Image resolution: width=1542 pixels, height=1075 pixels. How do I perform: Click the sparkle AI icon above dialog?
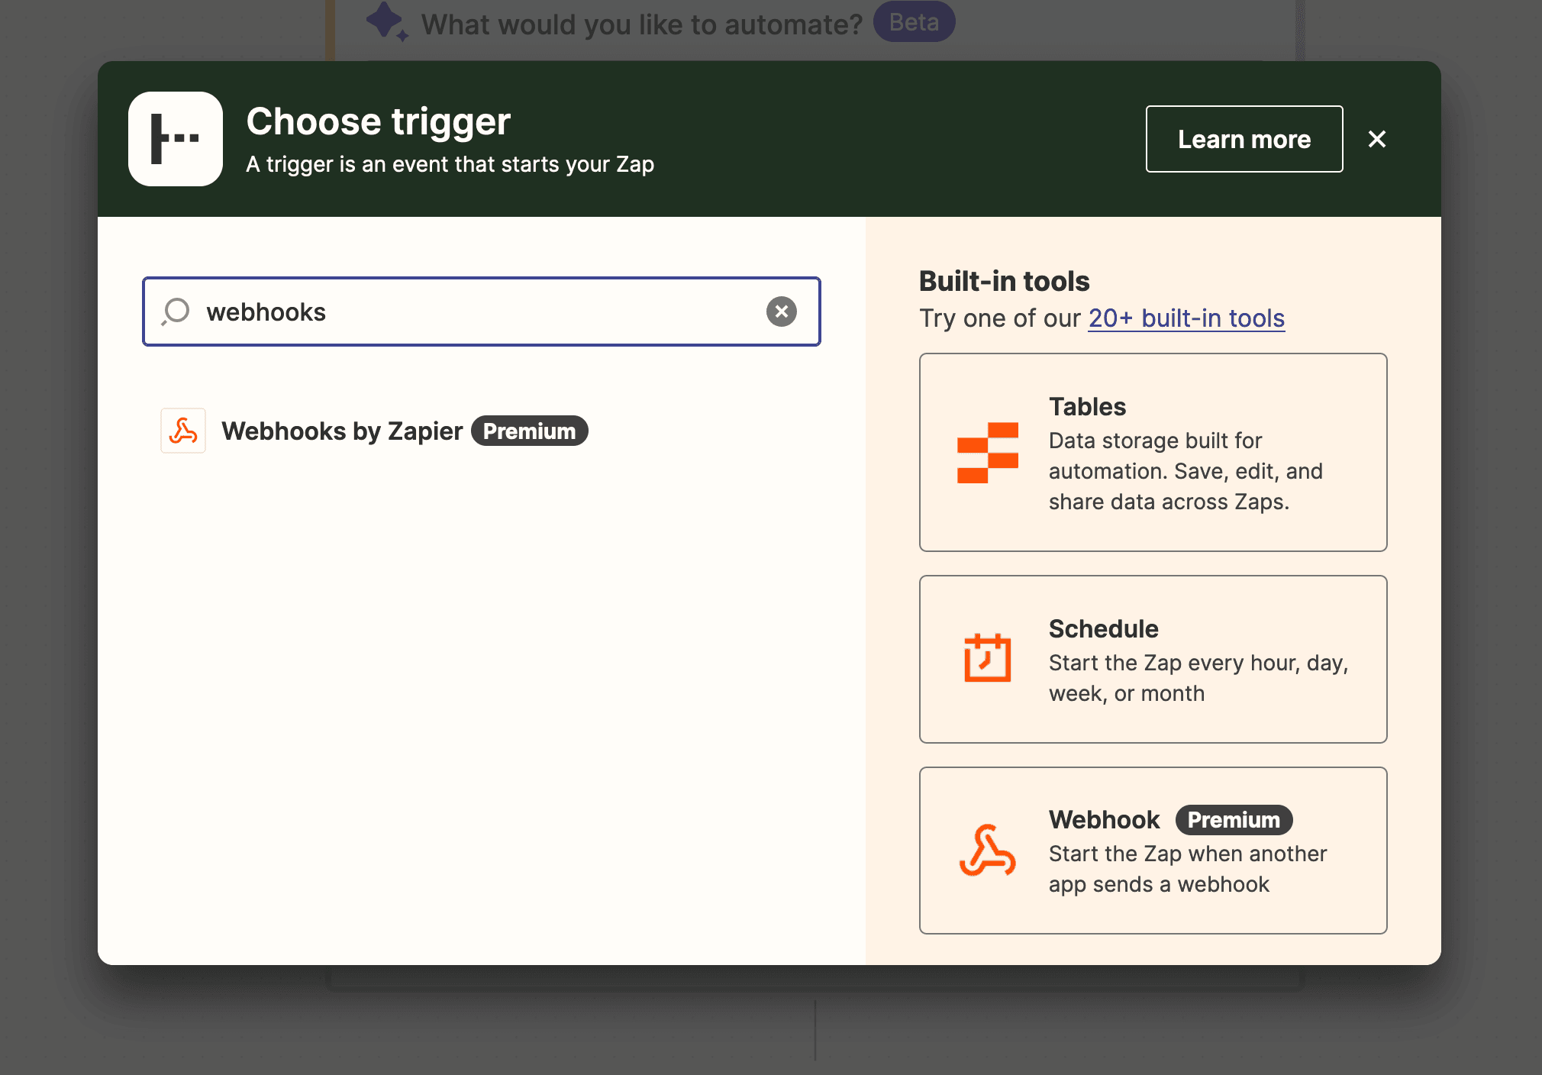[x=386, y=21]
